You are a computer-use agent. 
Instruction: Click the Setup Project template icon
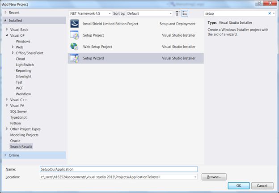click(x=74, y=35)
